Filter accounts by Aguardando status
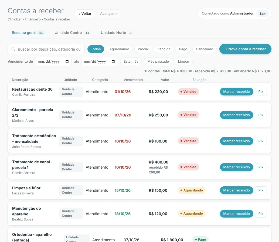Image resolution: width=279 pixels, height=242 pixels. [119, 49]
